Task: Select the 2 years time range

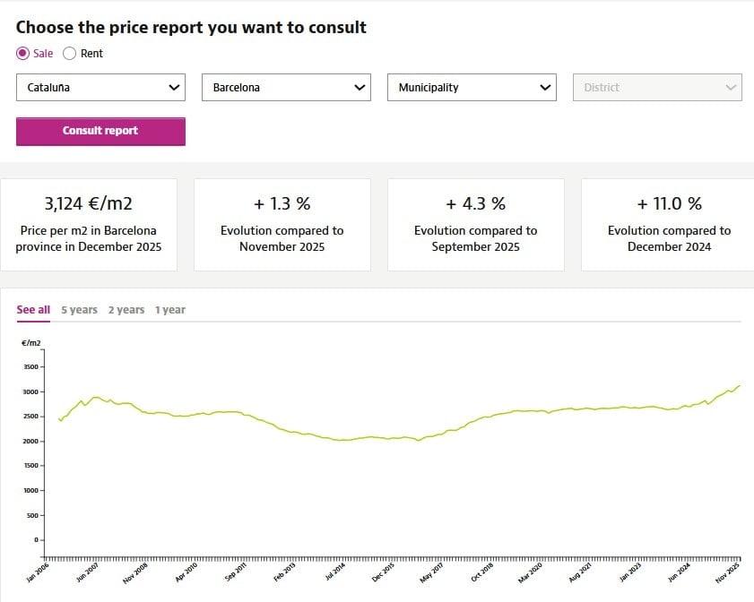Action: (126, 309)
